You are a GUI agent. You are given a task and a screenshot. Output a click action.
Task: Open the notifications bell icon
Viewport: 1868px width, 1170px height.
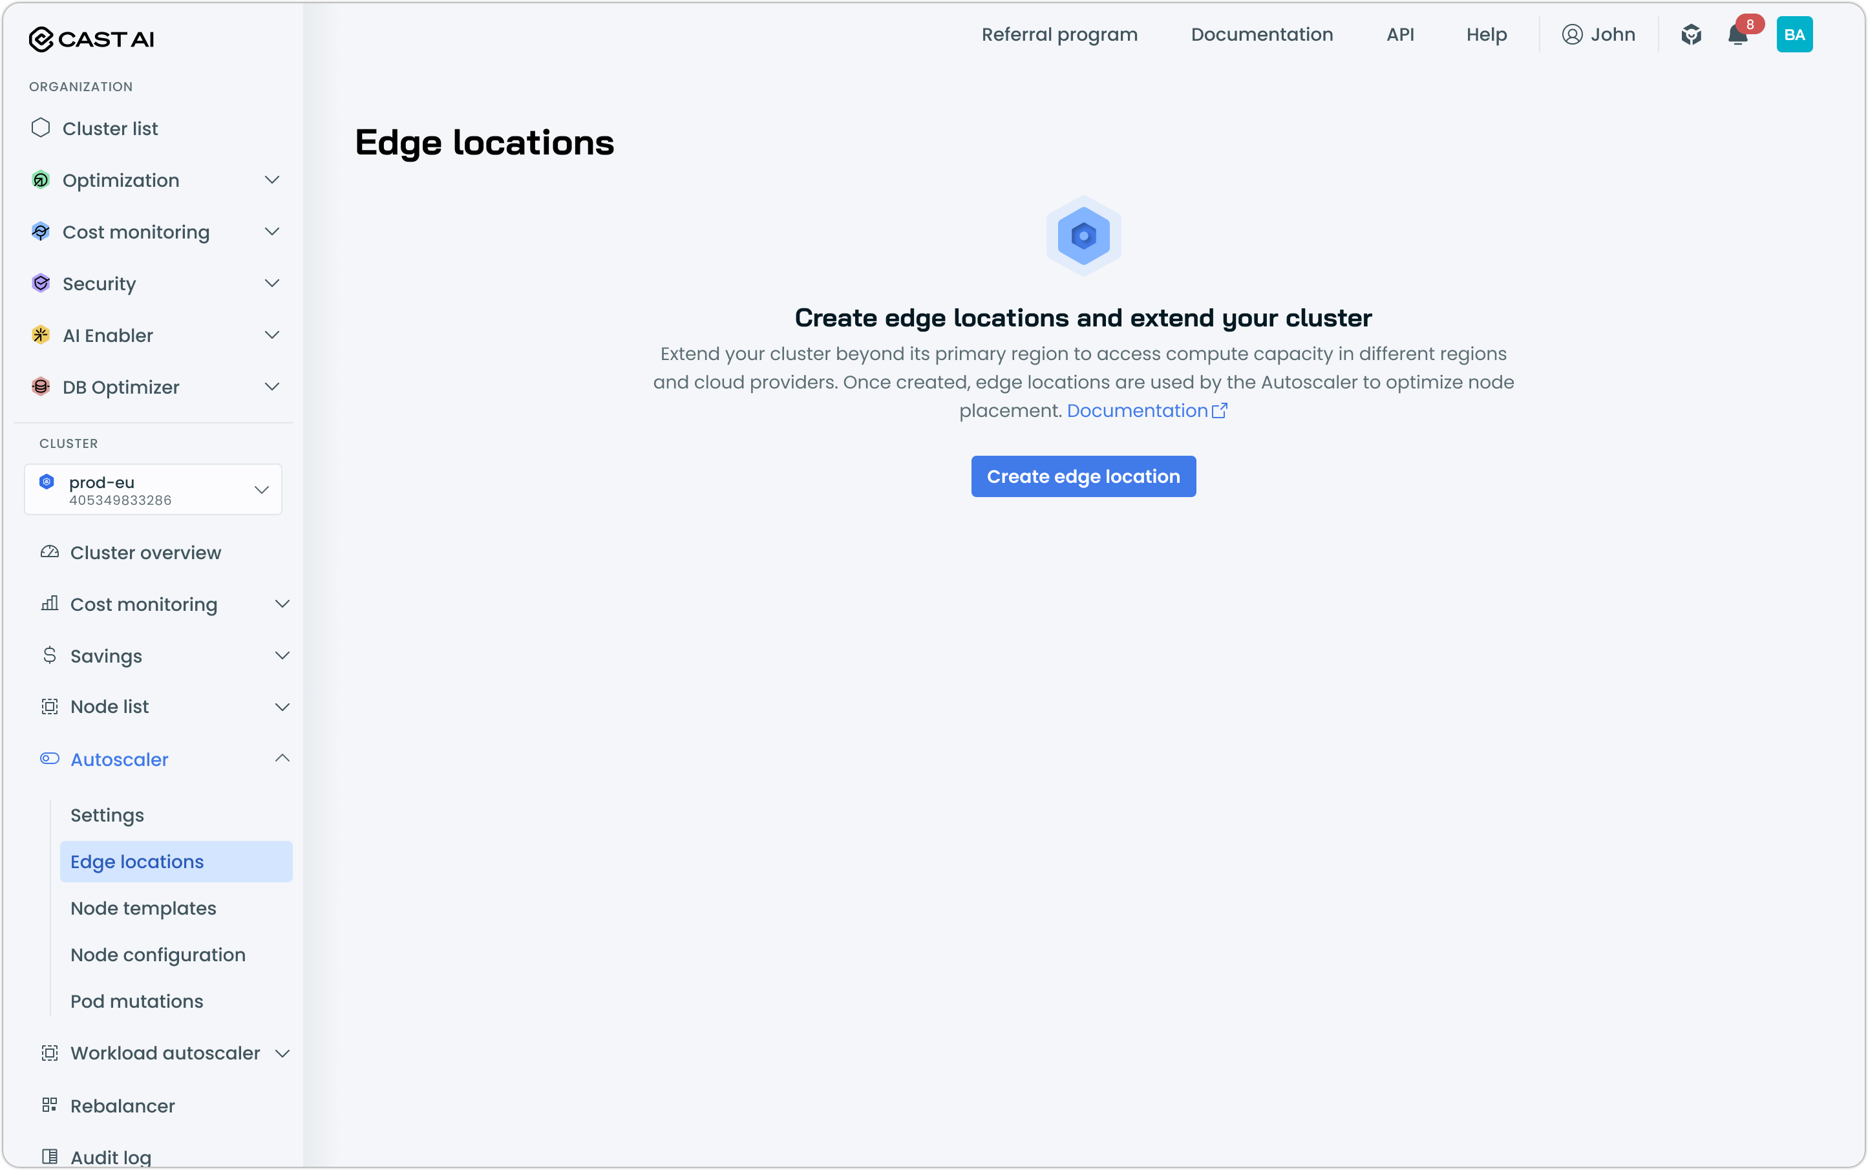[x=1737, y=36]
